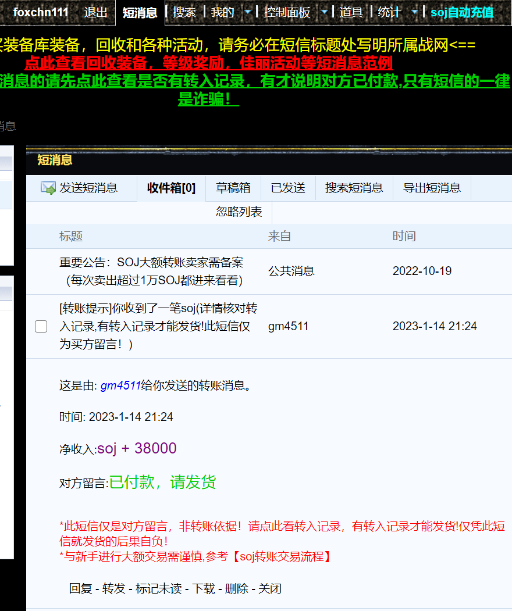Open the soj自动充值 menu item
Viewport: 512px width, 611px height.
462,12
